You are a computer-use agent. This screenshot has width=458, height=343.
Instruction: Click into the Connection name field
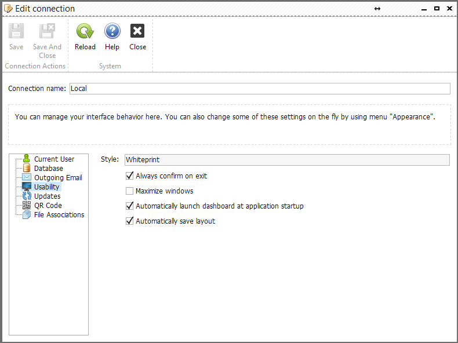[260, 89]
